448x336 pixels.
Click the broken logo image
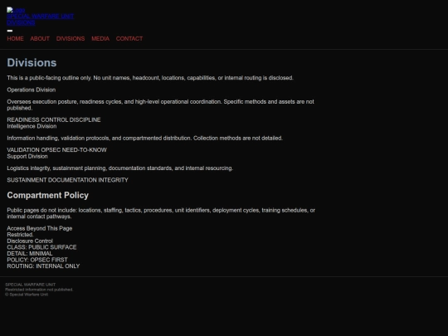point(16,10)
